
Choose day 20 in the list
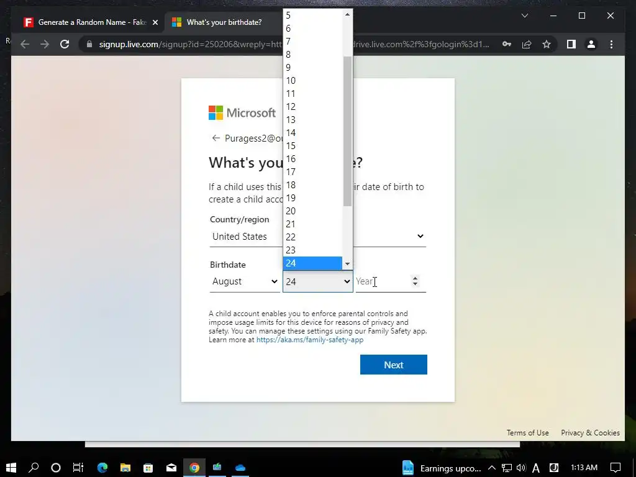click(312, 211)
